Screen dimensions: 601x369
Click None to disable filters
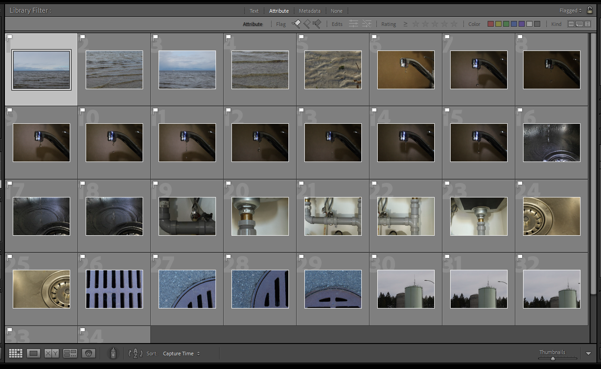pos(336,11)
